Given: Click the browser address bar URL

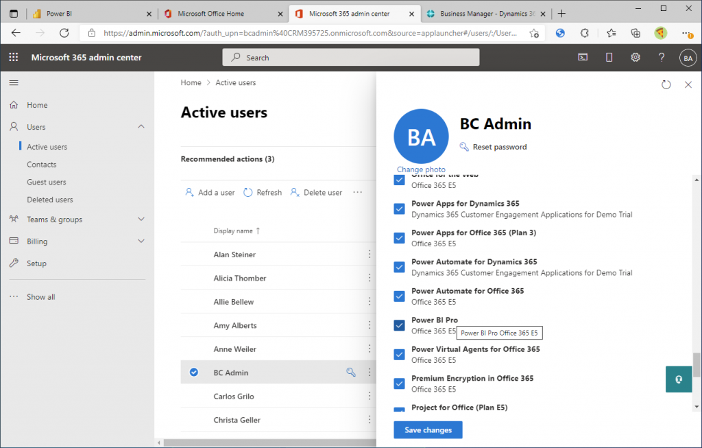Looking at the screenshot, I should point(310,33).
